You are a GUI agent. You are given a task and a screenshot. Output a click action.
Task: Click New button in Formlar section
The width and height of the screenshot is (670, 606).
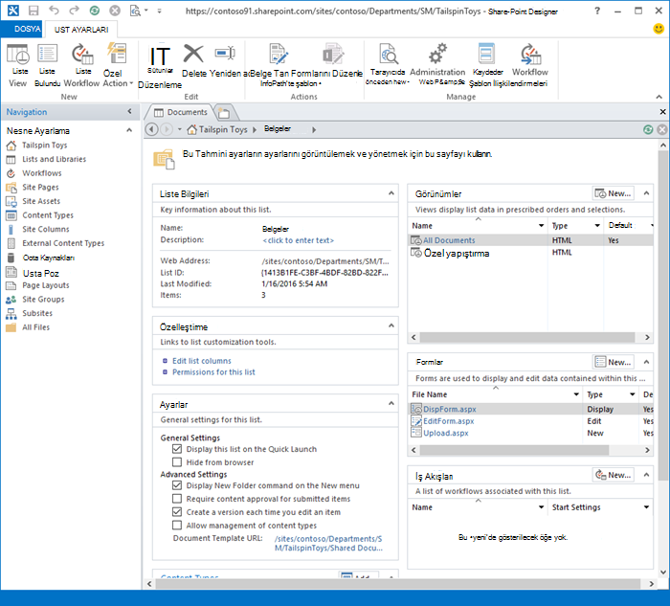click(x=614, y=362)
